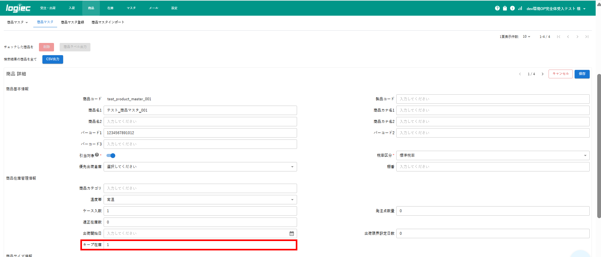601x257 pixels.
Task: Open the 優先出荷倉庫 select box
Action: point(200,167)
